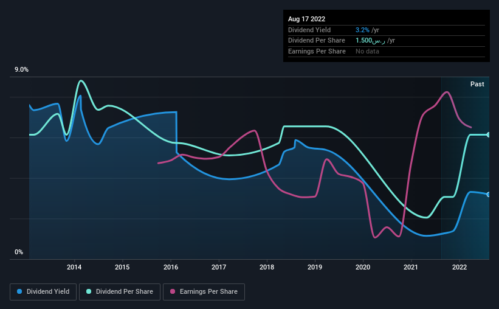The width and height of the screenshot is (499, 309).
Task: Click the blue Dividend Yield legend dot
Action: pos(19,291)
